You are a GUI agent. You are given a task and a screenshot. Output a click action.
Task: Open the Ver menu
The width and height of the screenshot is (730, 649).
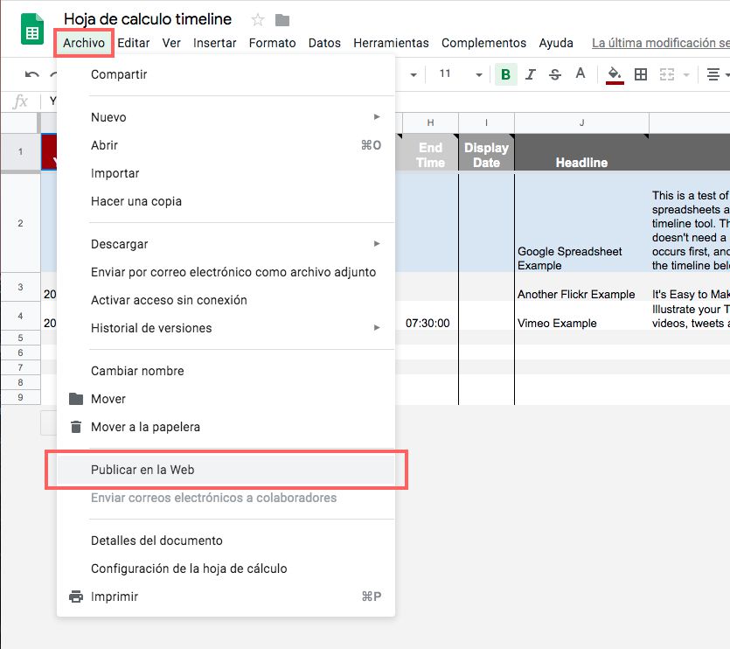[171, 43]
